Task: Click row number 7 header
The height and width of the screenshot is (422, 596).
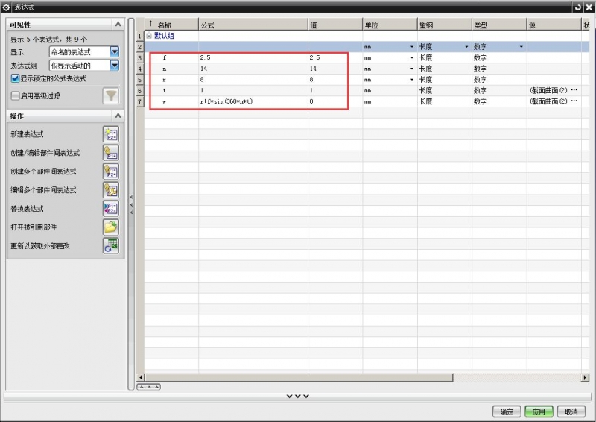Action: coord(140,101)
